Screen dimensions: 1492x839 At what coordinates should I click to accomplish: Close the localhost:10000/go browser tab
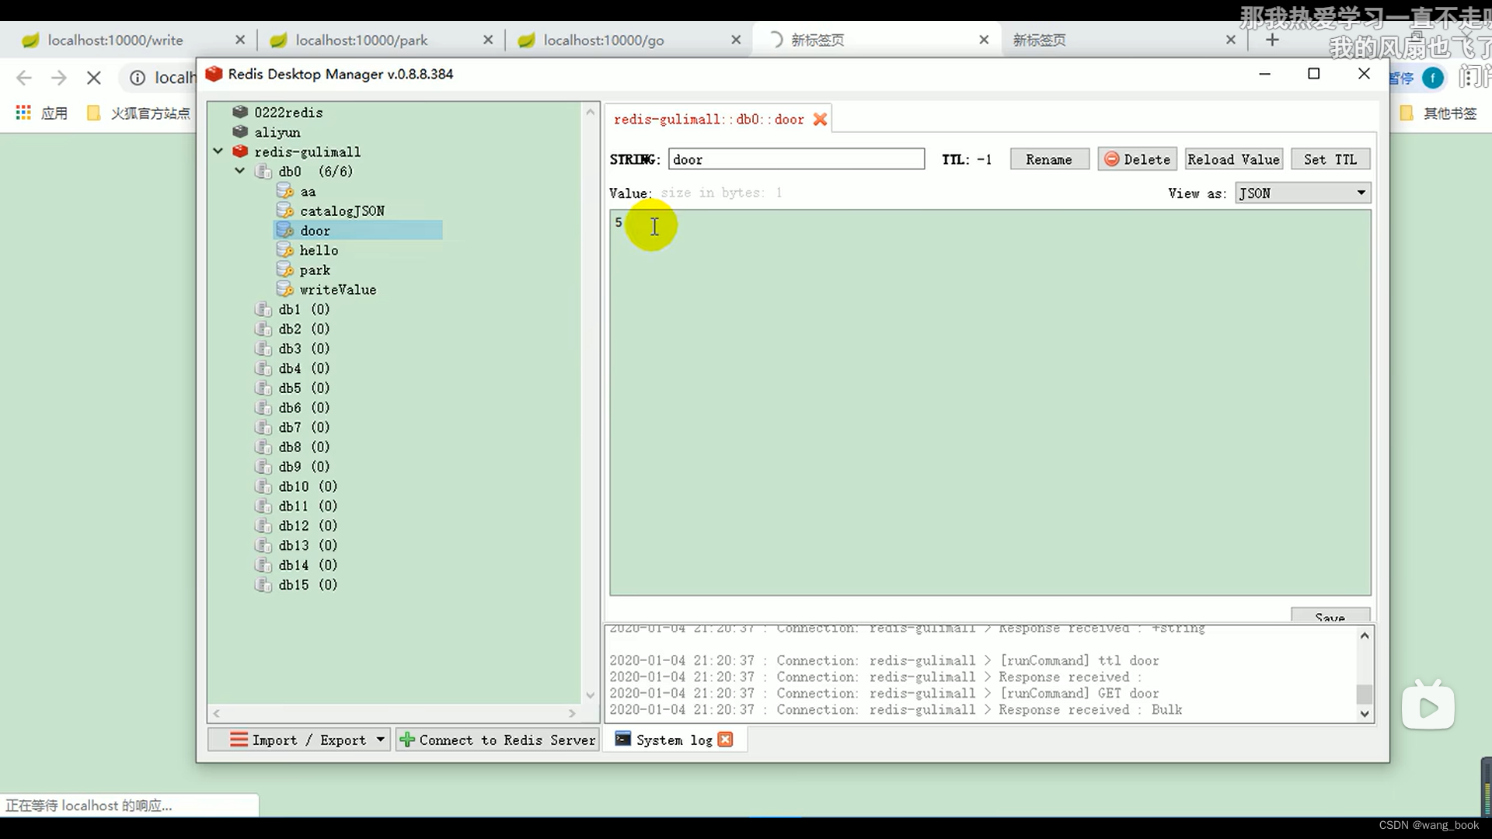[736, 40]
